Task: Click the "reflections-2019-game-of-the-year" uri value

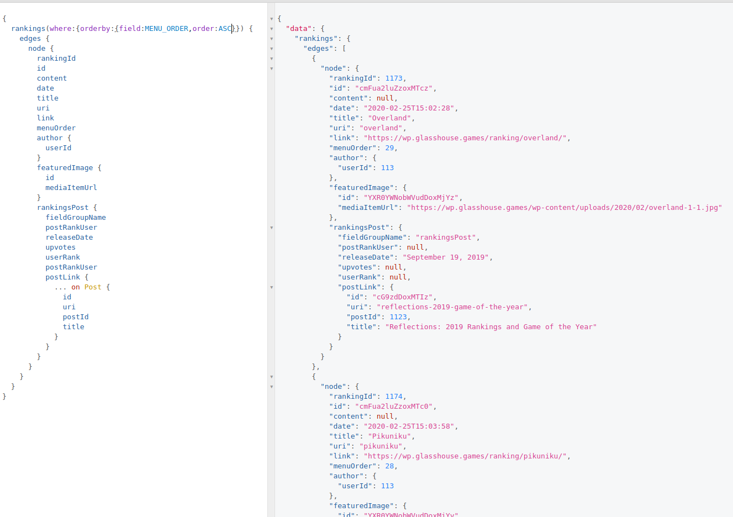Action: point(452,307)
